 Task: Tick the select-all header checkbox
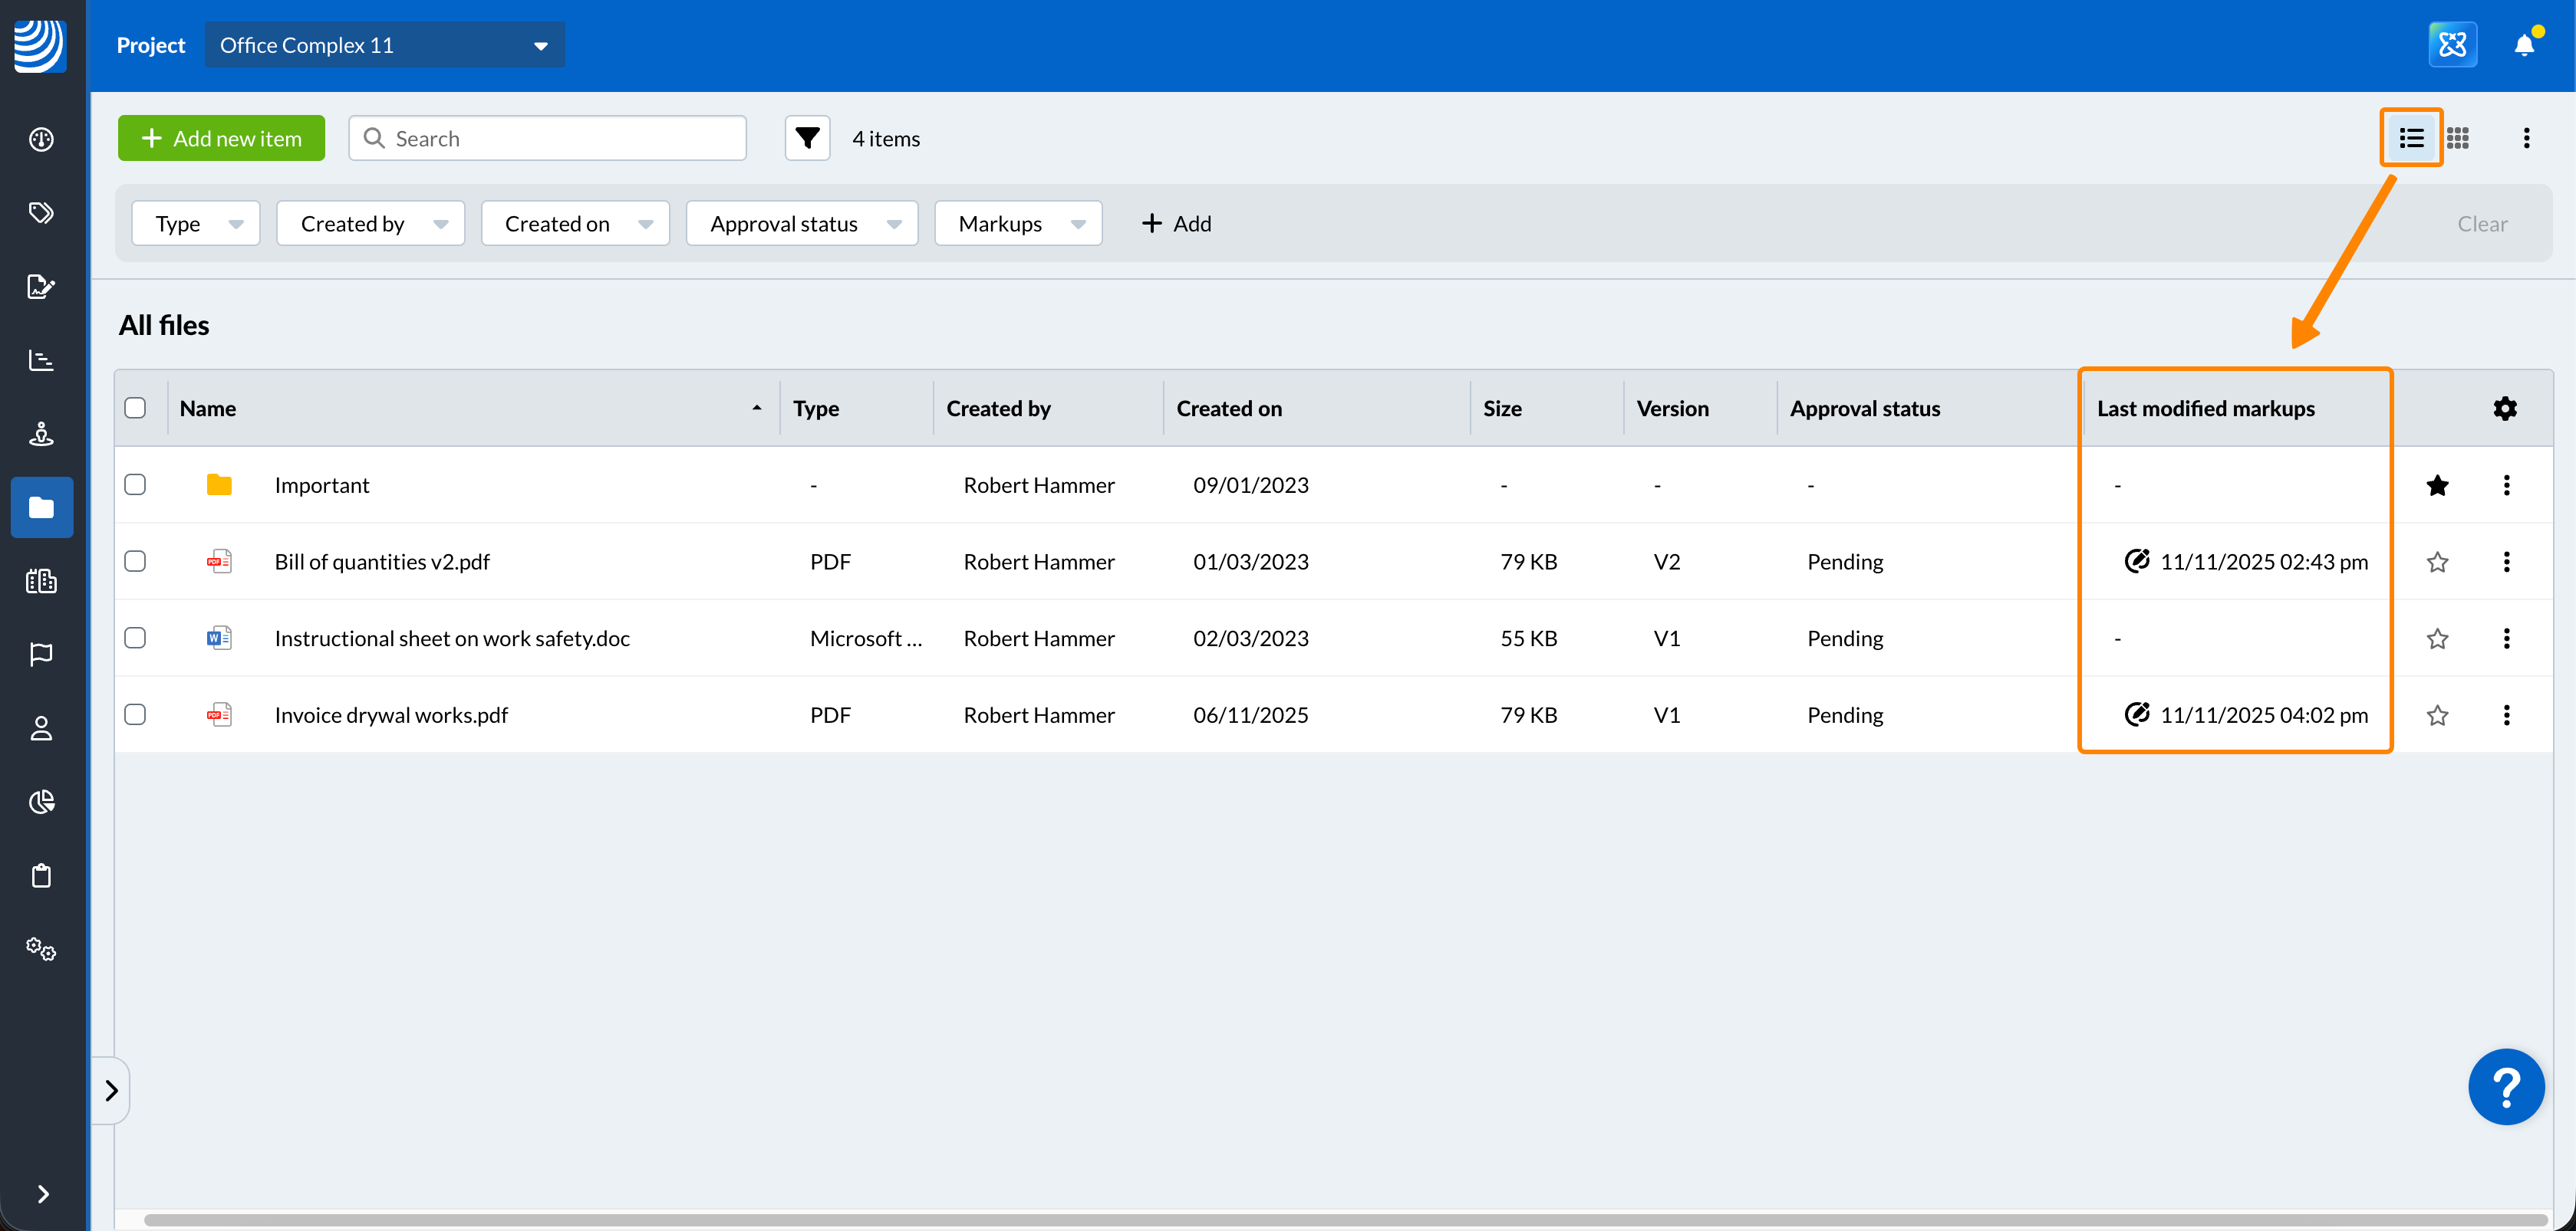click(135, 408)
